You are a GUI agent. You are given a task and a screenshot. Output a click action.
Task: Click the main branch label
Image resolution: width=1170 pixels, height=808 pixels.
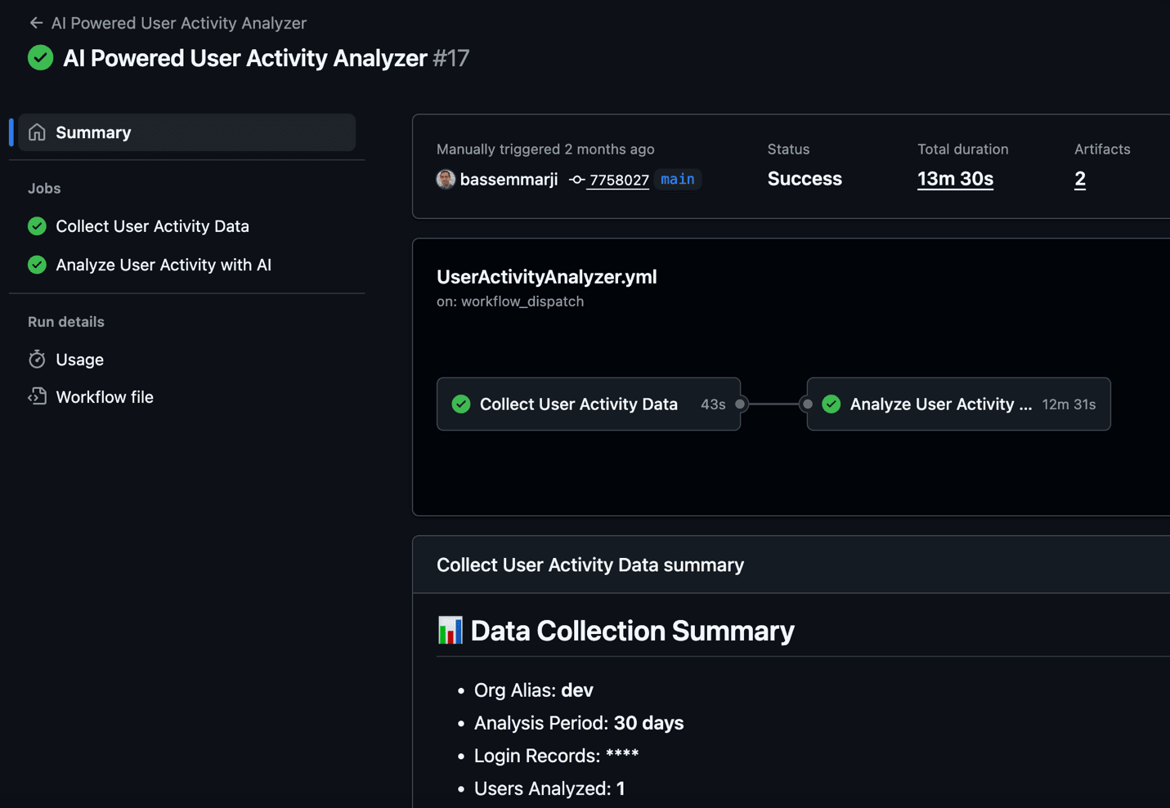(x=677, y=179)
